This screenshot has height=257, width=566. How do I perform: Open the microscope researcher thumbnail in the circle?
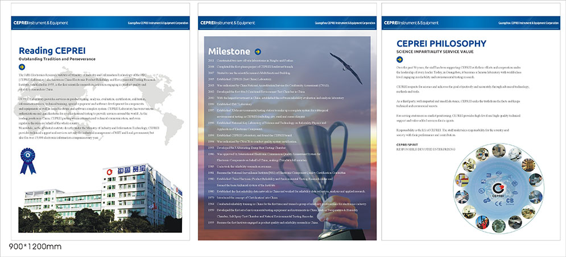[x=469, y=165]
